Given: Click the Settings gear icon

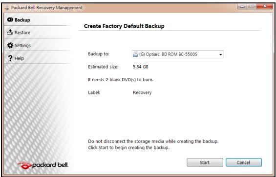Looking at the screenshot, I should click(x=10, y=45).
